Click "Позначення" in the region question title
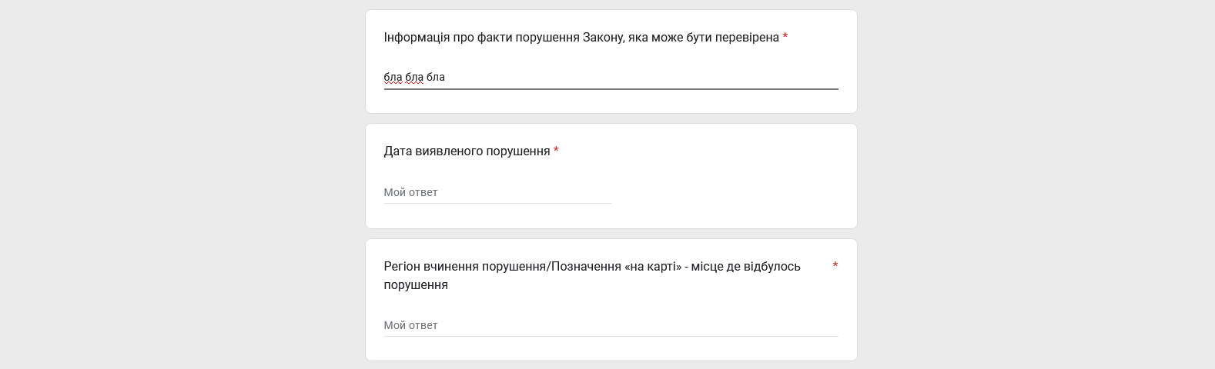This screenshot has height=369, width=1215. tap(587, 267)
